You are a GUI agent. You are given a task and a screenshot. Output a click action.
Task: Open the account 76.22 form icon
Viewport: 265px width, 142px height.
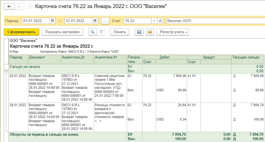pos(160,21)
